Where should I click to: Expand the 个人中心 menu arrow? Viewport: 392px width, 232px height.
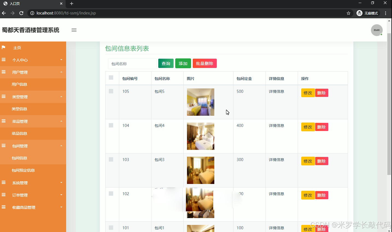pyautogui.click(x=61, y=60)
